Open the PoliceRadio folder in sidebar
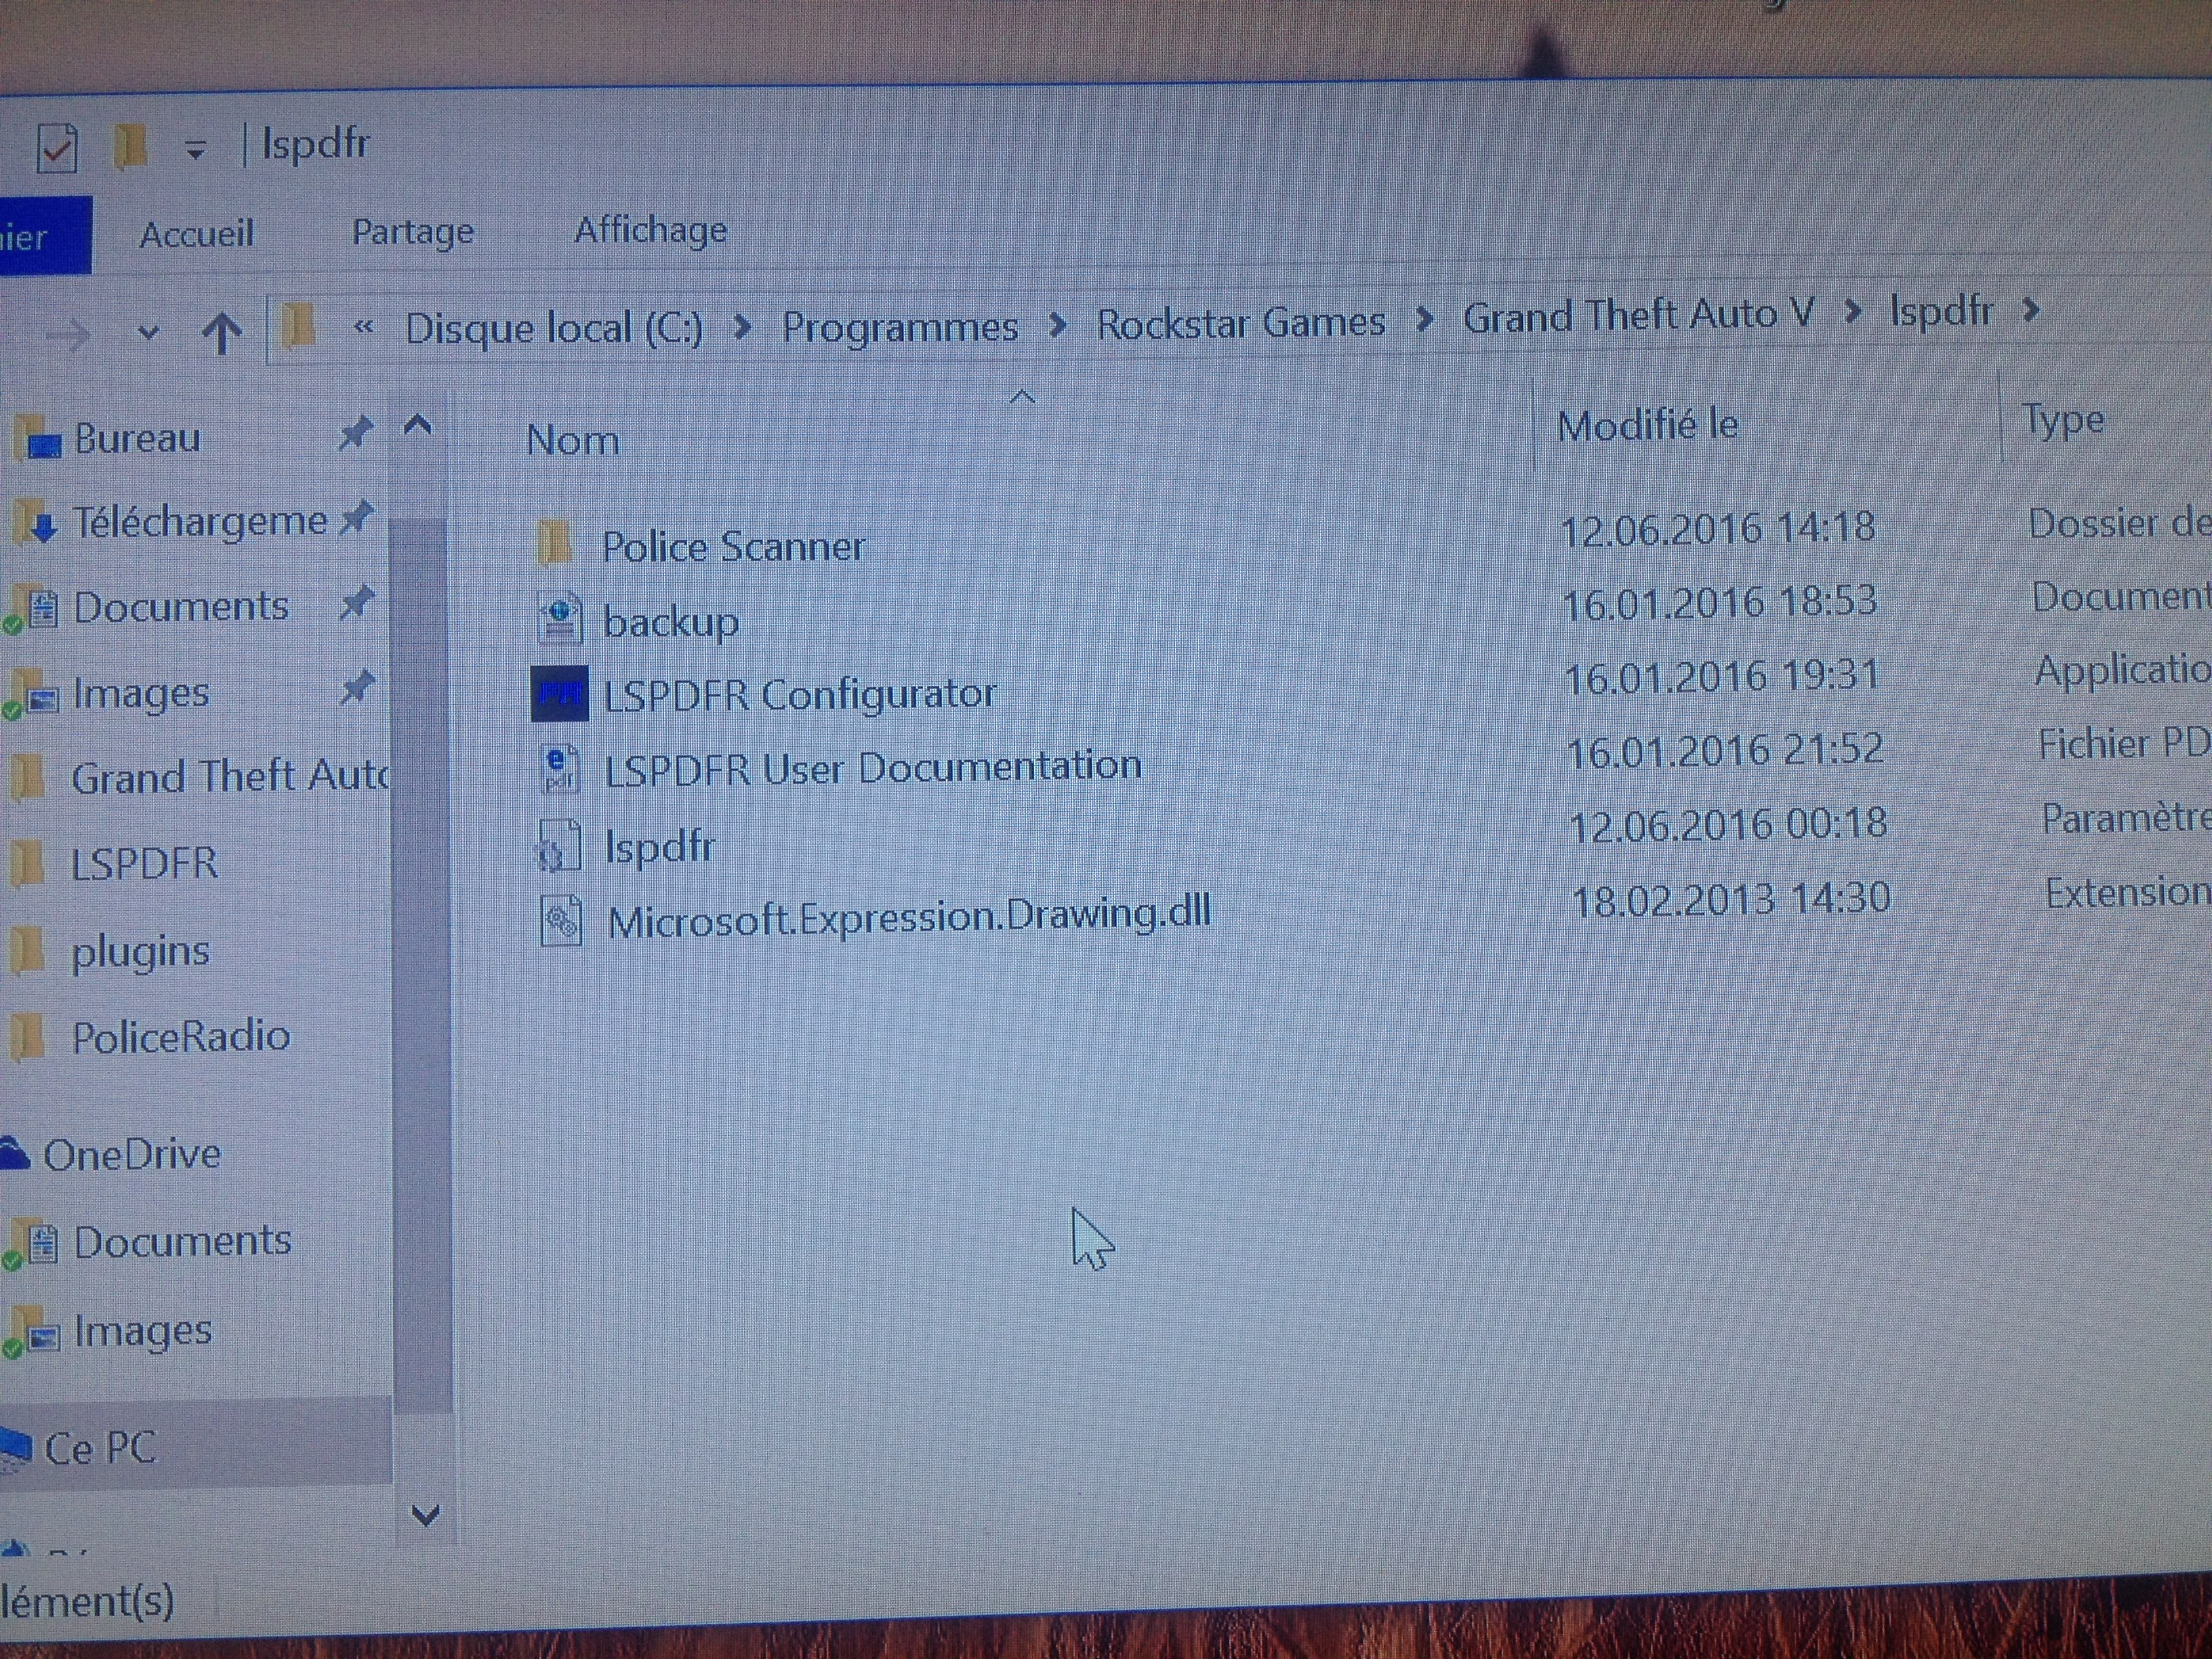This screenshot has width=2212, height=1659. click(x=180, y=1037)
